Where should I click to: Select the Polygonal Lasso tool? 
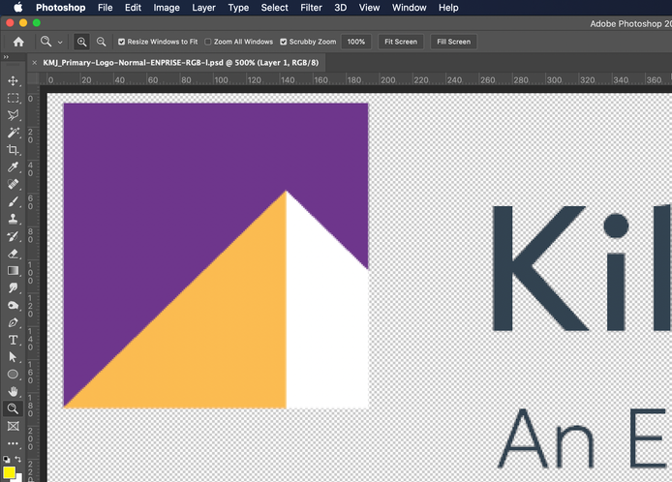coord(13,115)
